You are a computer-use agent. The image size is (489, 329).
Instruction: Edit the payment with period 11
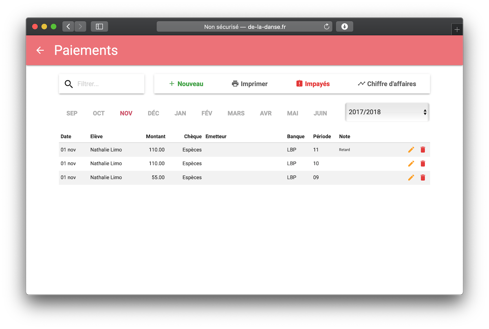tap(411, 150)
